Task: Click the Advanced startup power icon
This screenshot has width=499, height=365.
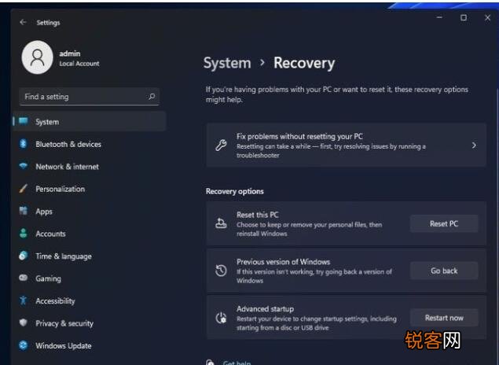Action: pyautogui.click(x=221, y=318)
